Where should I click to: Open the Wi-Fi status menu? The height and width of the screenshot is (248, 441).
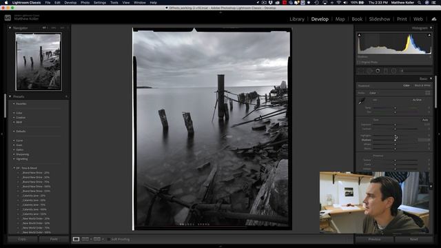(338, 3)
